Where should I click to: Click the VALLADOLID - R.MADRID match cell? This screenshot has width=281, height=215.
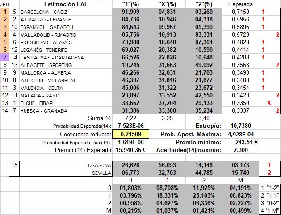(x=66, y=34)
